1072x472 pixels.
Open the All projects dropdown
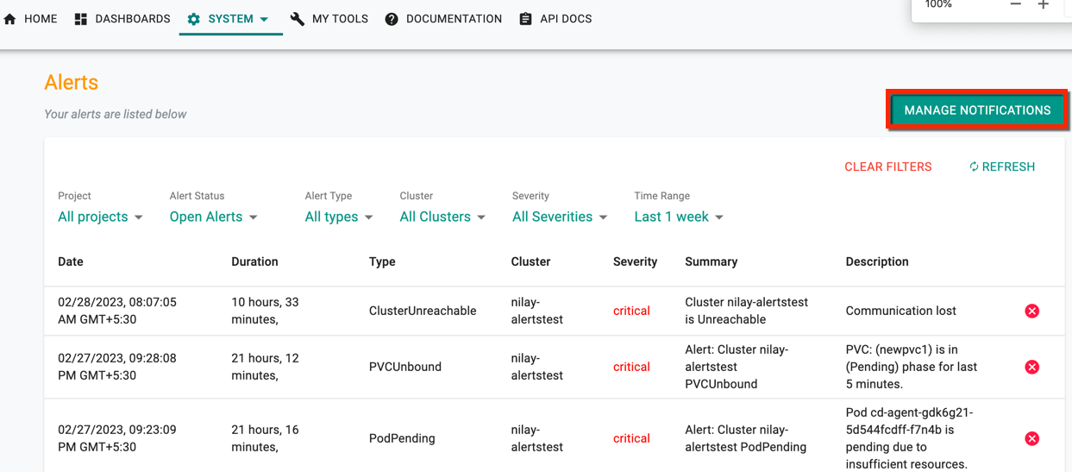point(100,217)
